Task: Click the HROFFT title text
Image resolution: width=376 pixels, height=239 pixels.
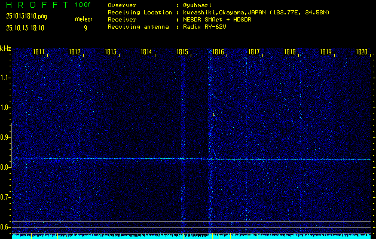Action: pyautogui.click(x=37, y=5)
